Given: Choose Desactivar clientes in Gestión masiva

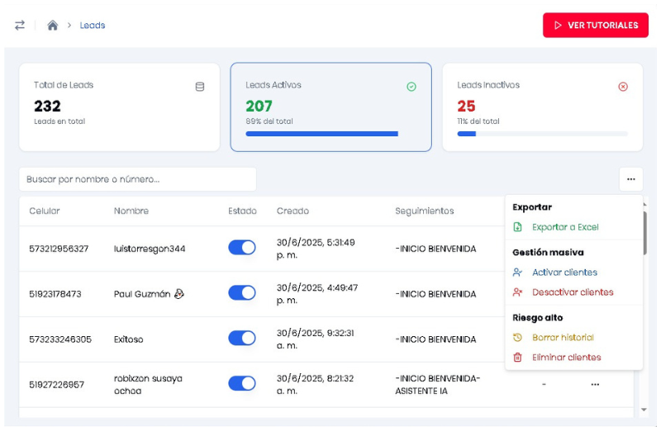Looking at the screenshot, I should pos(573,292).
